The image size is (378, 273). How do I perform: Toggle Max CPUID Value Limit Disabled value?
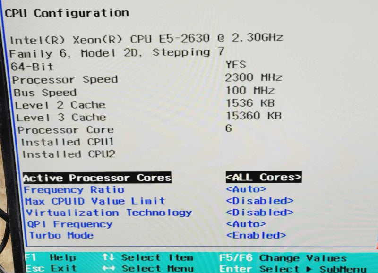click(x=259, y=200)
